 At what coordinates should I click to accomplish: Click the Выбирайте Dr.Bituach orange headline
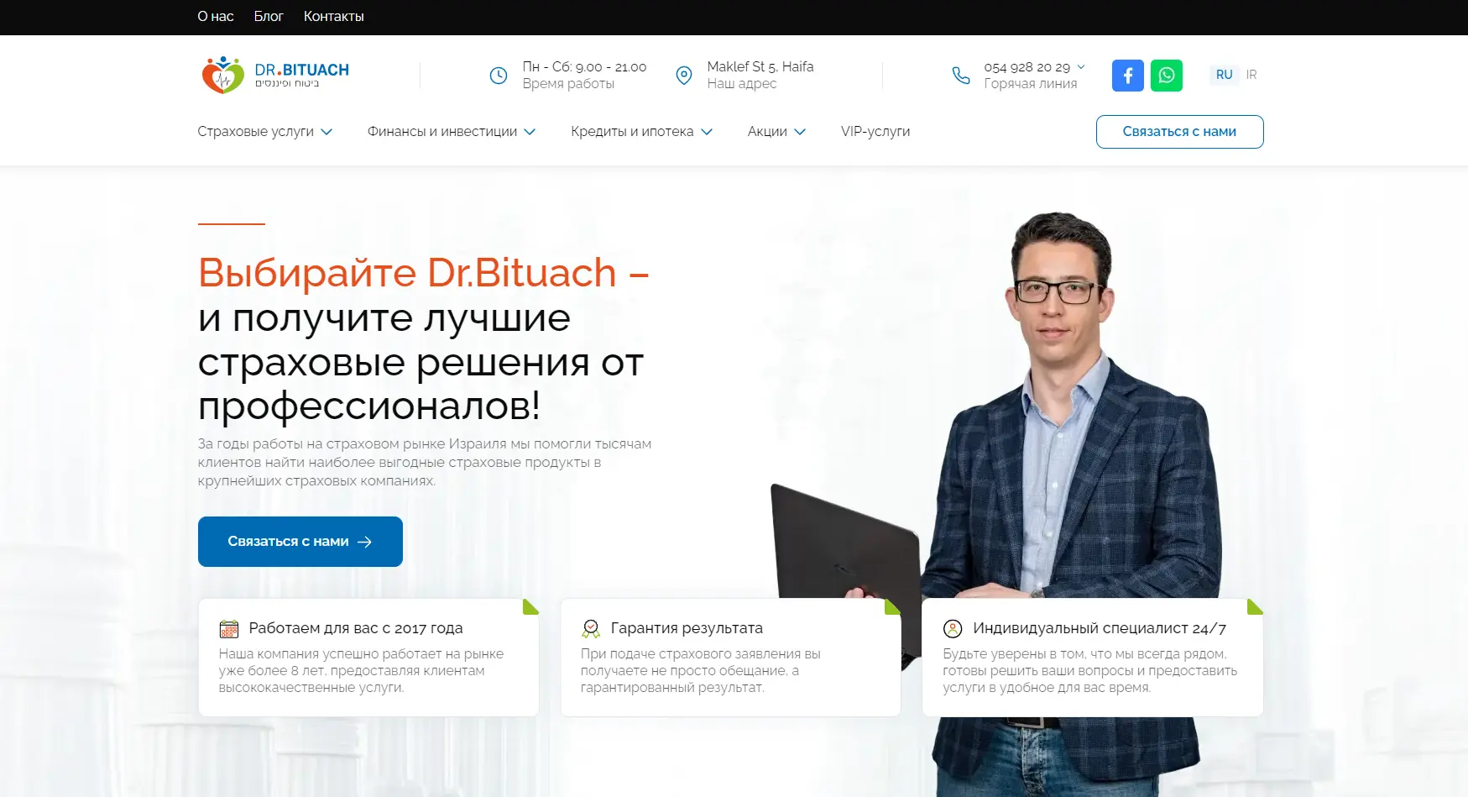[423, 273]
